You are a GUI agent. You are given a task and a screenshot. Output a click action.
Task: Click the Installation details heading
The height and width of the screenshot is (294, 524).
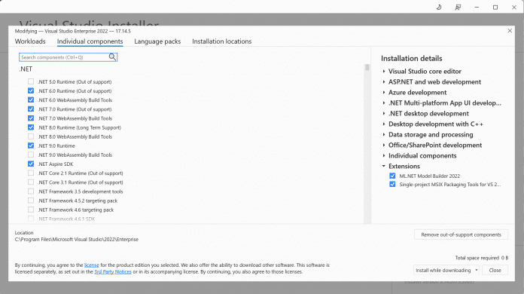[411, 59]
